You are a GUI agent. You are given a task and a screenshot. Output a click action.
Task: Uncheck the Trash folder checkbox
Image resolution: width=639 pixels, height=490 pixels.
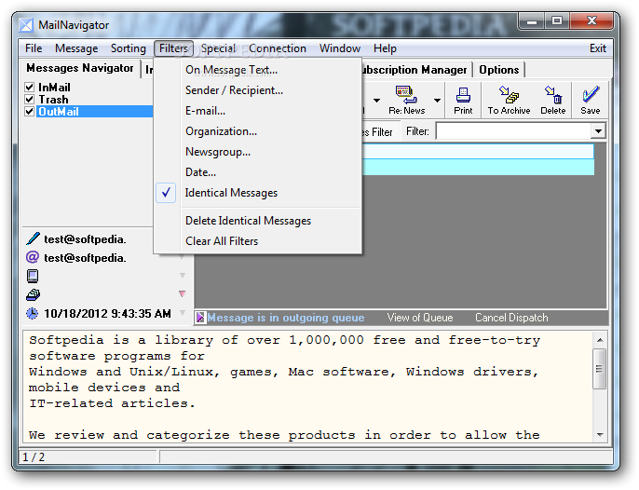coord(30,99)
